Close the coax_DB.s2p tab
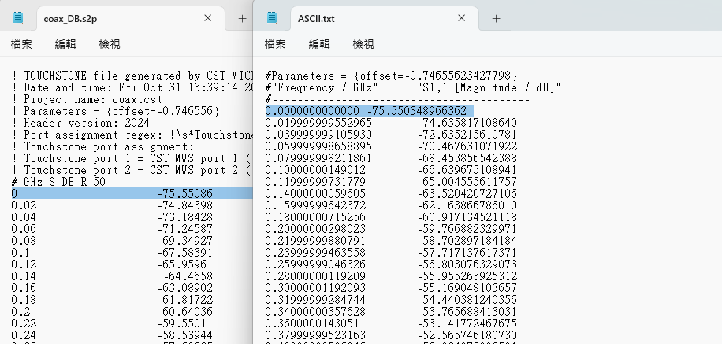722x344 pixels. pyautogui.click(x=207, y=18)
